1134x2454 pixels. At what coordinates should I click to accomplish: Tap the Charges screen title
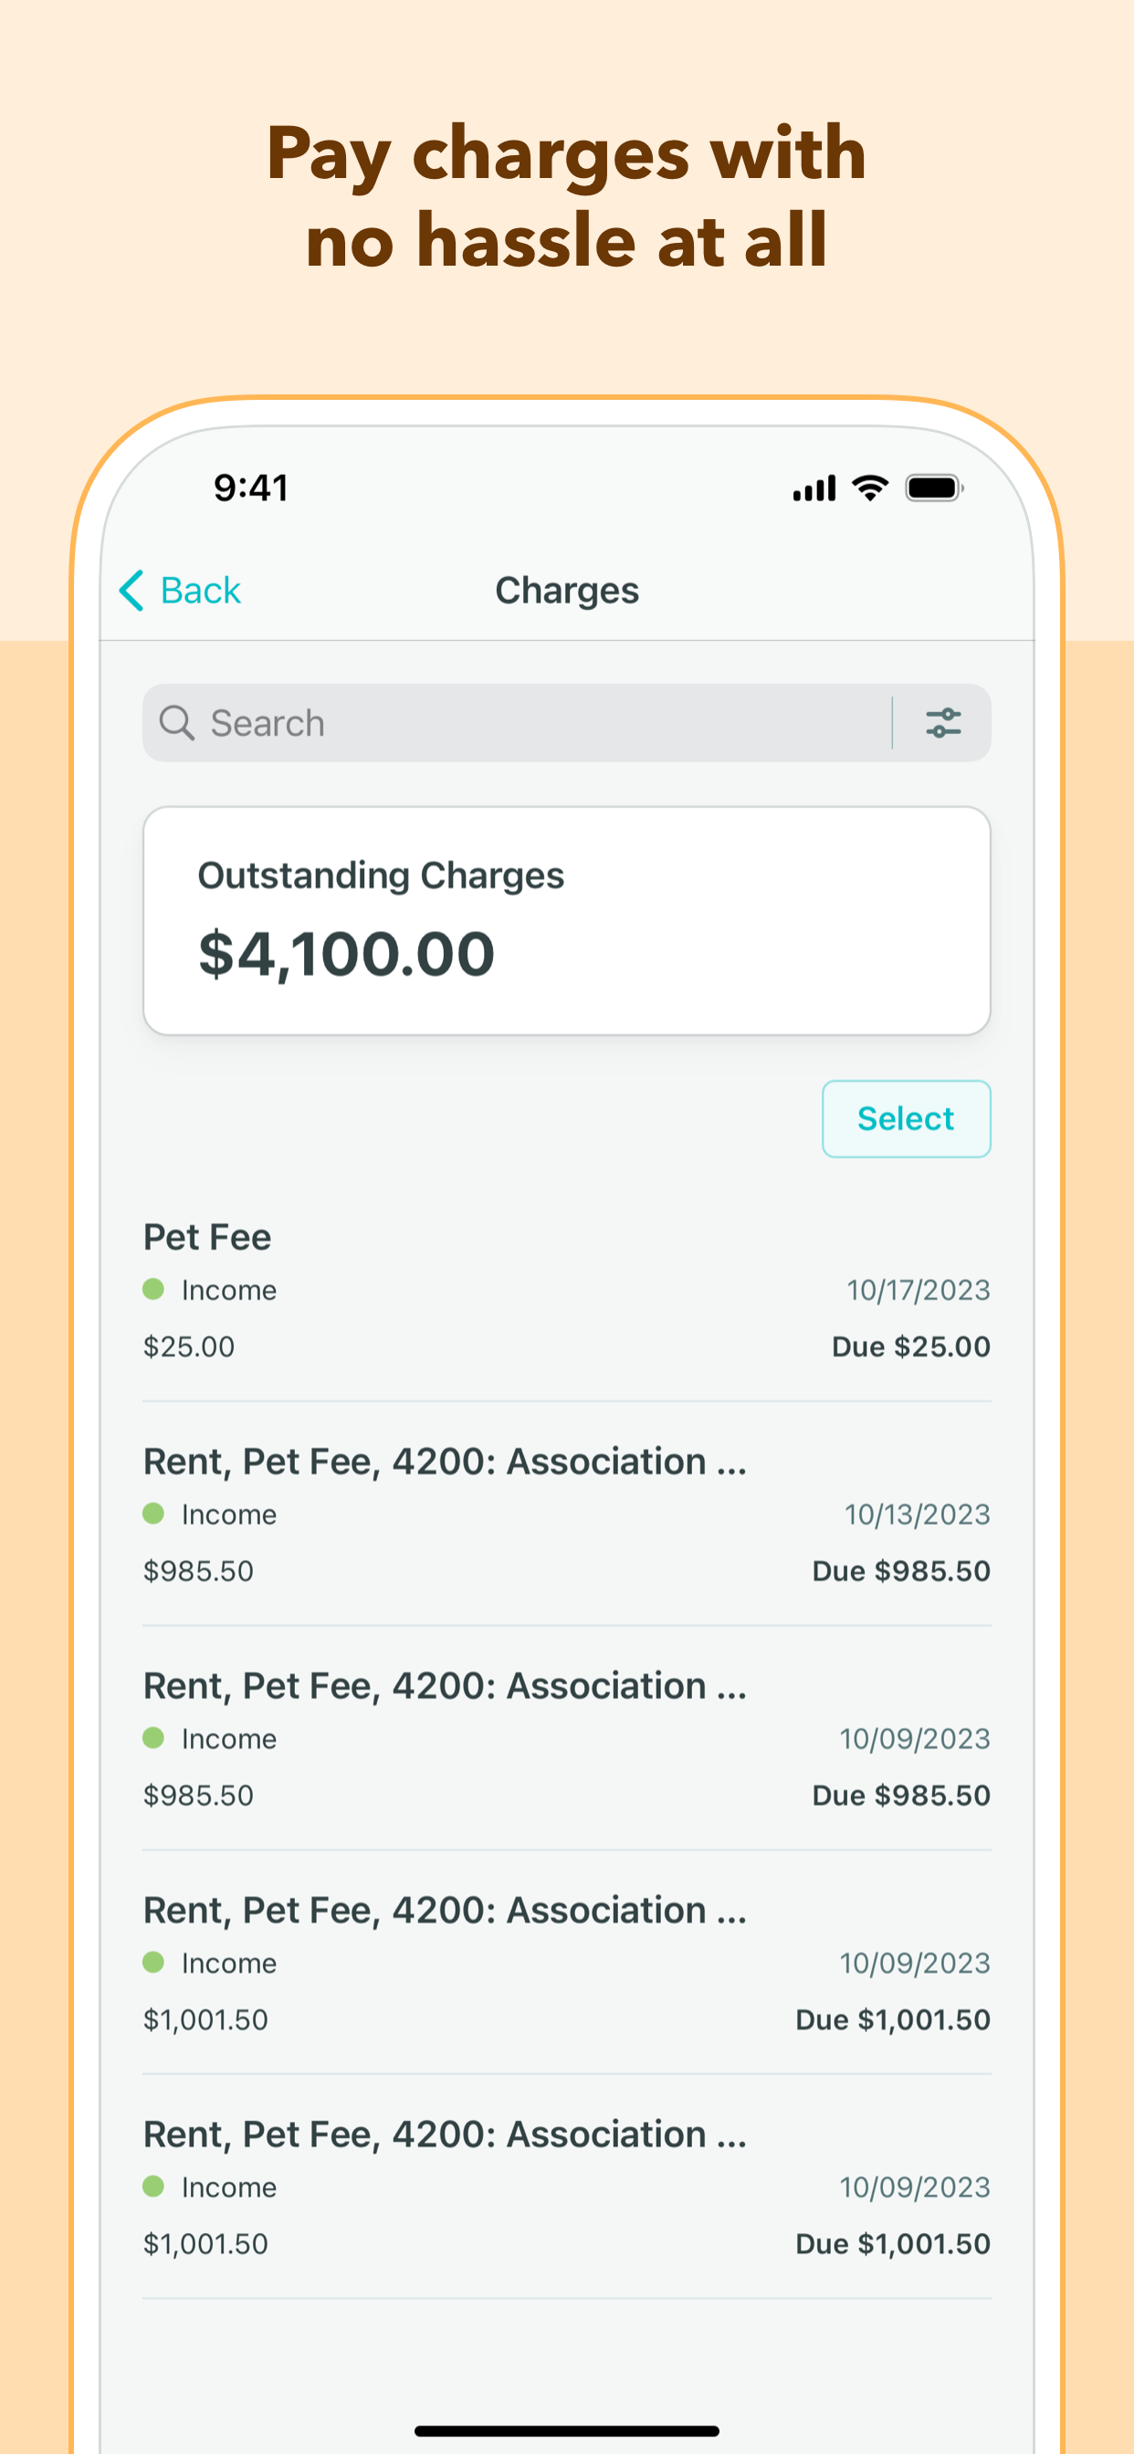(x=567, y=591)
